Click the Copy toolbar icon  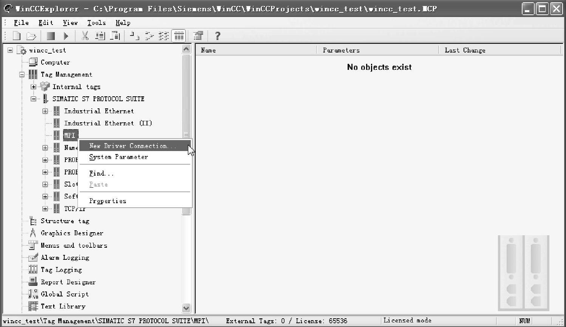point(100,36)
